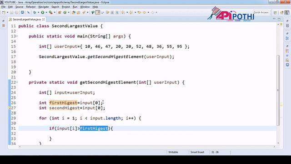The image size is (291, 164).
Task: Open the New wizard dropdown arrow
Action: point(7,12)
